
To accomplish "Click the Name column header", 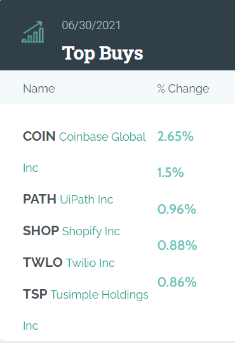I will 39,89.
